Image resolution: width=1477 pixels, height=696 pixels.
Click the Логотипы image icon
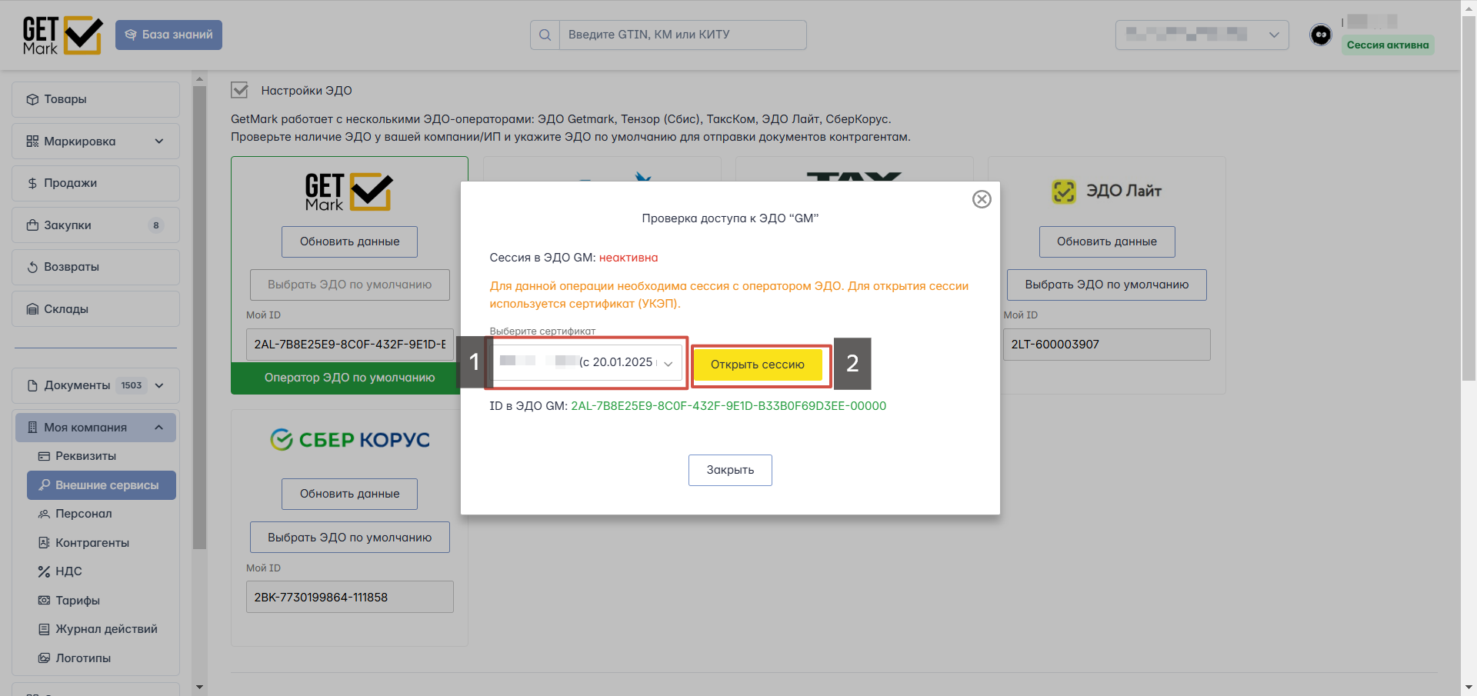[x=44, y=658]
